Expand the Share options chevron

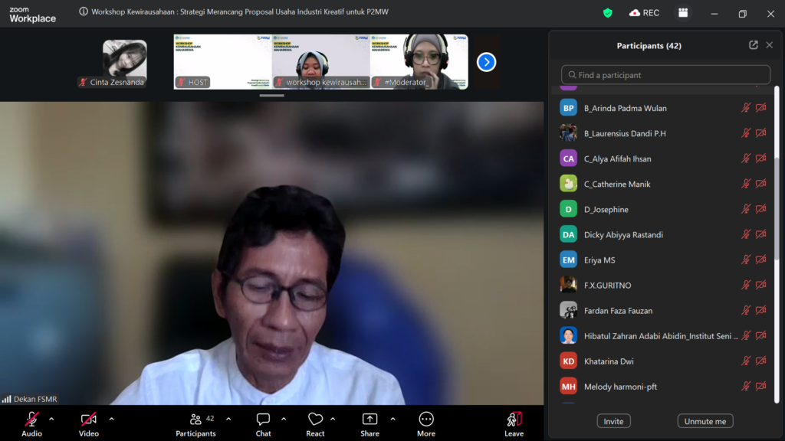coord(392,419)
